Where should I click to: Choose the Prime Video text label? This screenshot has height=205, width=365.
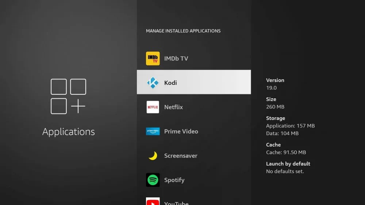[x=181, y=131]
